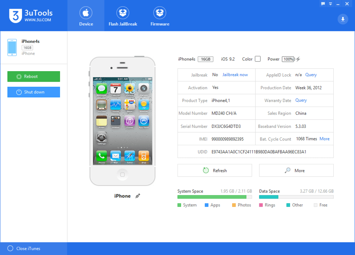Click the Rings legend swatch
This screenshot has width=355, height=255.
point(261,205)
